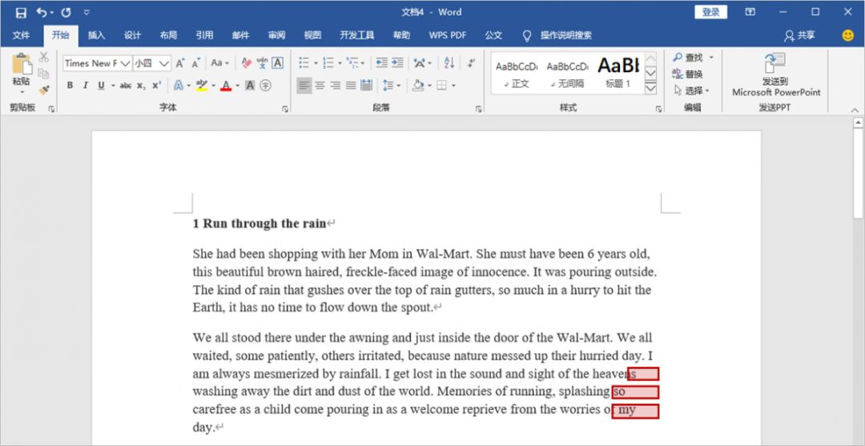Toggle center paragraph alignment
Image resolution: width=865 pixels, height=446 pixels.
coord(320,86)
